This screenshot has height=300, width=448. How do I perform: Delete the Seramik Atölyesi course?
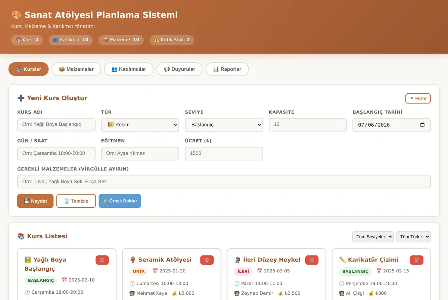pyautogui.click(x=207, y=260)
